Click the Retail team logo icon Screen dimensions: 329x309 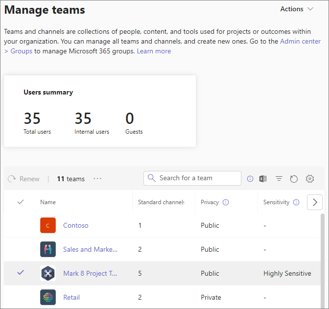tap(48, 297)
